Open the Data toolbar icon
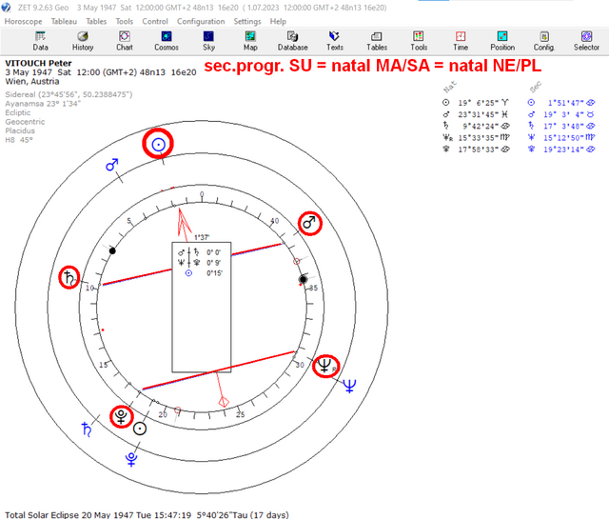Image resolution: width=609 pixels, height=519 pixels. [x=40, y=41]
